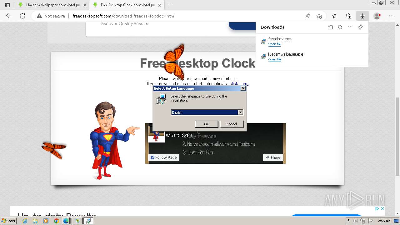The height and width of the screenshot is (225, 400).
Task: Click the freeclock.exe file icon
Action: click(x=263, y=41)
